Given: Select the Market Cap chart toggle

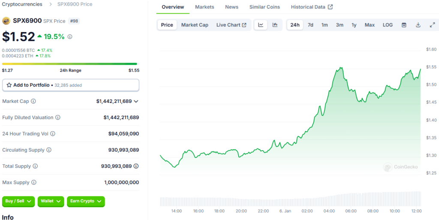Looking at the screenshot, I should (195, 25).
